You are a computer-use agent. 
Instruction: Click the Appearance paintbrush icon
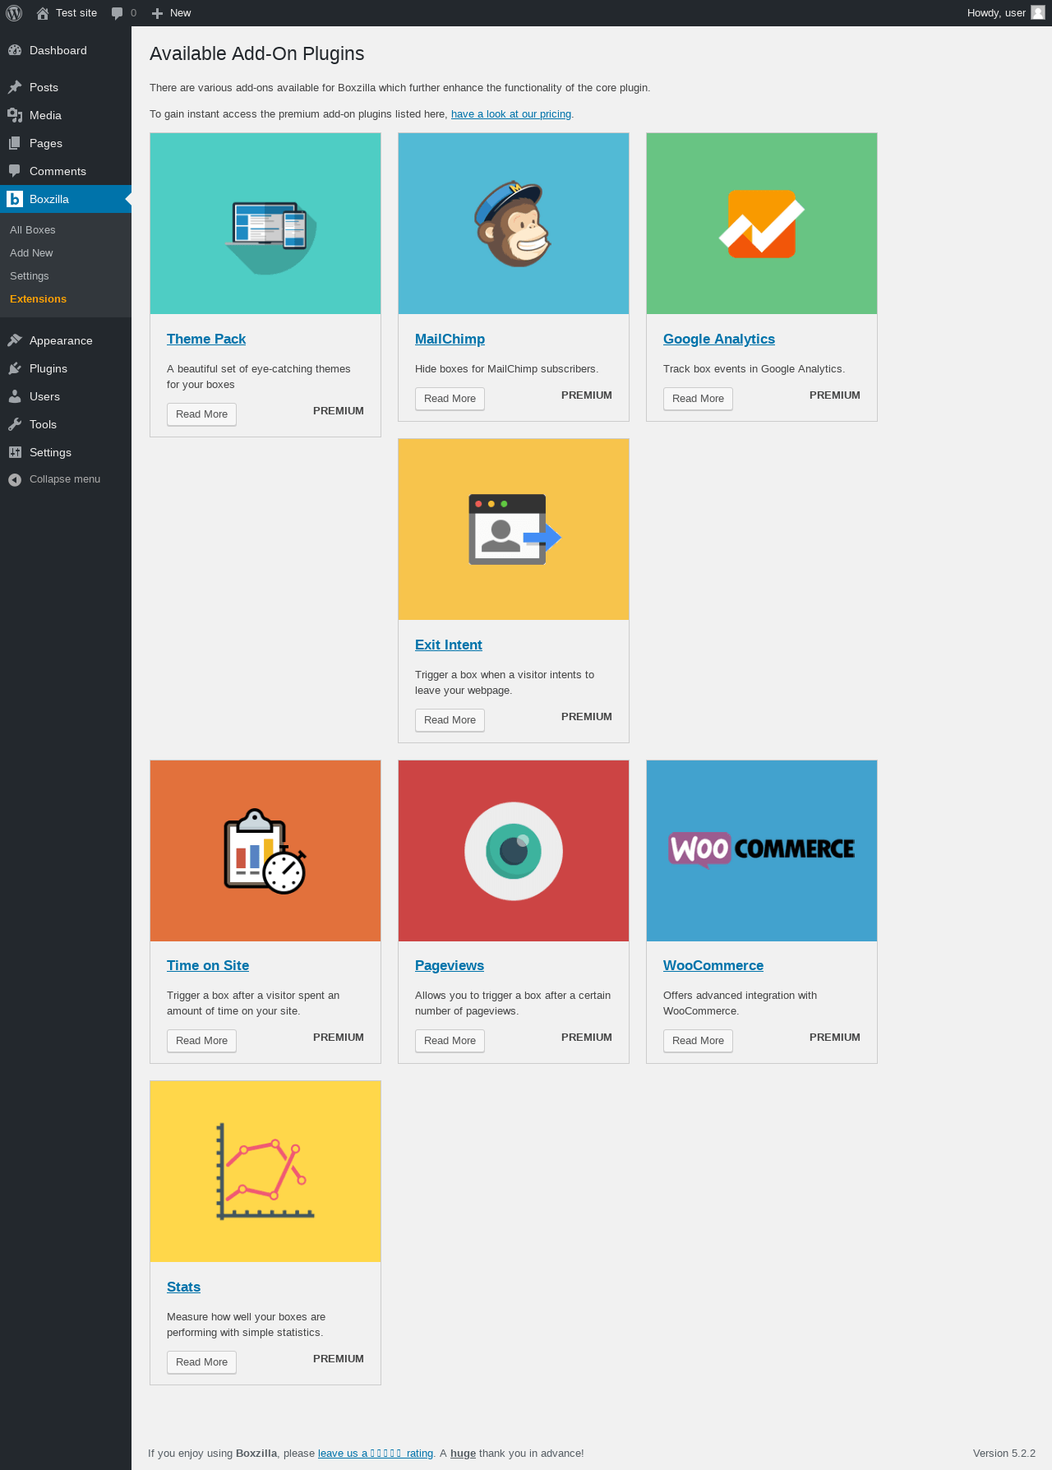tap(15, 340)
